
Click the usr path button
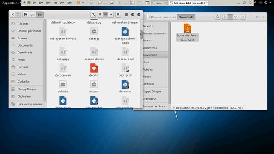click(33, 15)
